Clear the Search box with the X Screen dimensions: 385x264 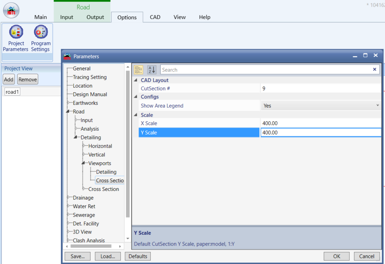374,70
